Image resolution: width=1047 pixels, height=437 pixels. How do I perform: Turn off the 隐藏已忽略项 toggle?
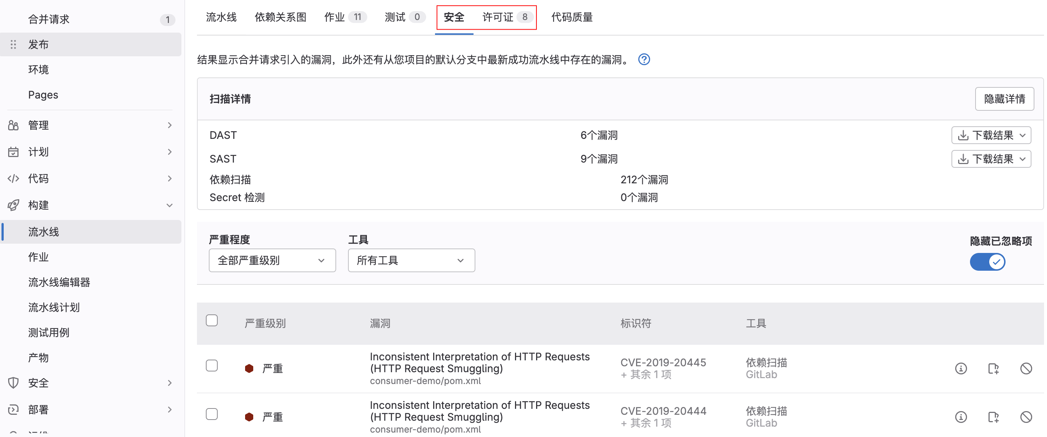coord(987,262)
